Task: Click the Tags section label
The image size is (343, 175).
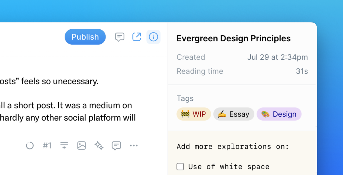Action: pyautogui.click(x=185, y=99)
